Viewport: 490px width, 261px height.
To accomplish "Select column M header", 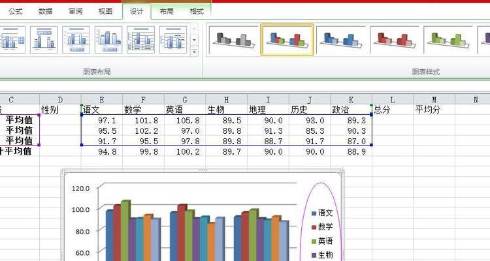I will pyautogui.click(x=434, y=100).
